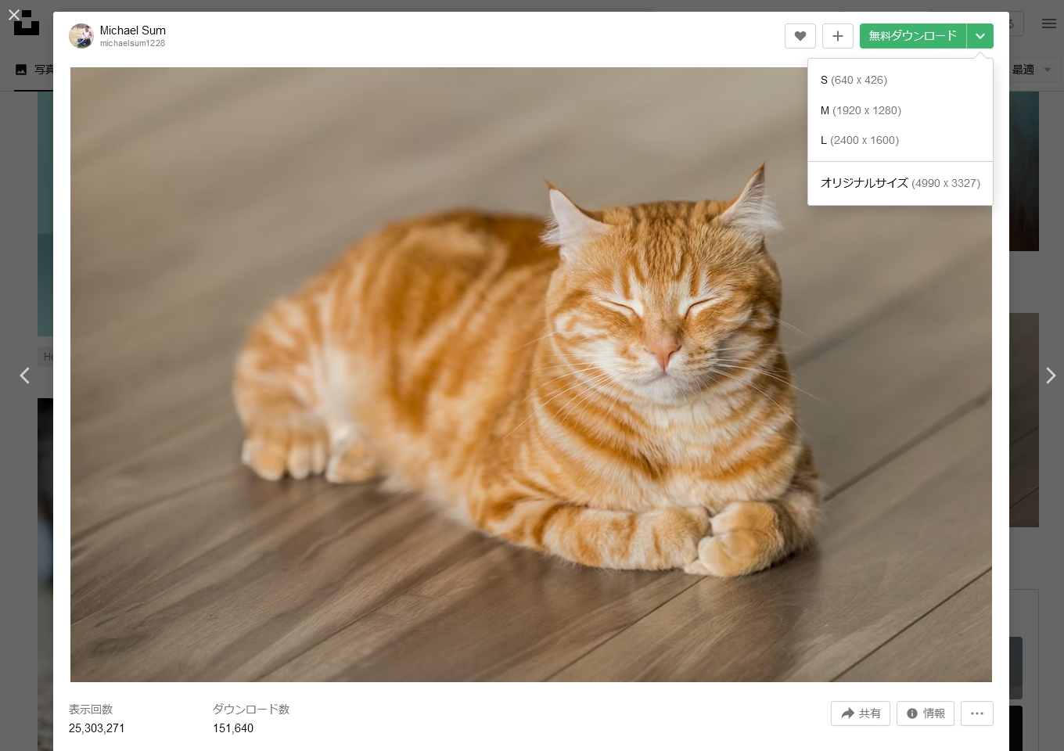Open the Michael Sum name link

pyautogui.click(x=133, y=31)
